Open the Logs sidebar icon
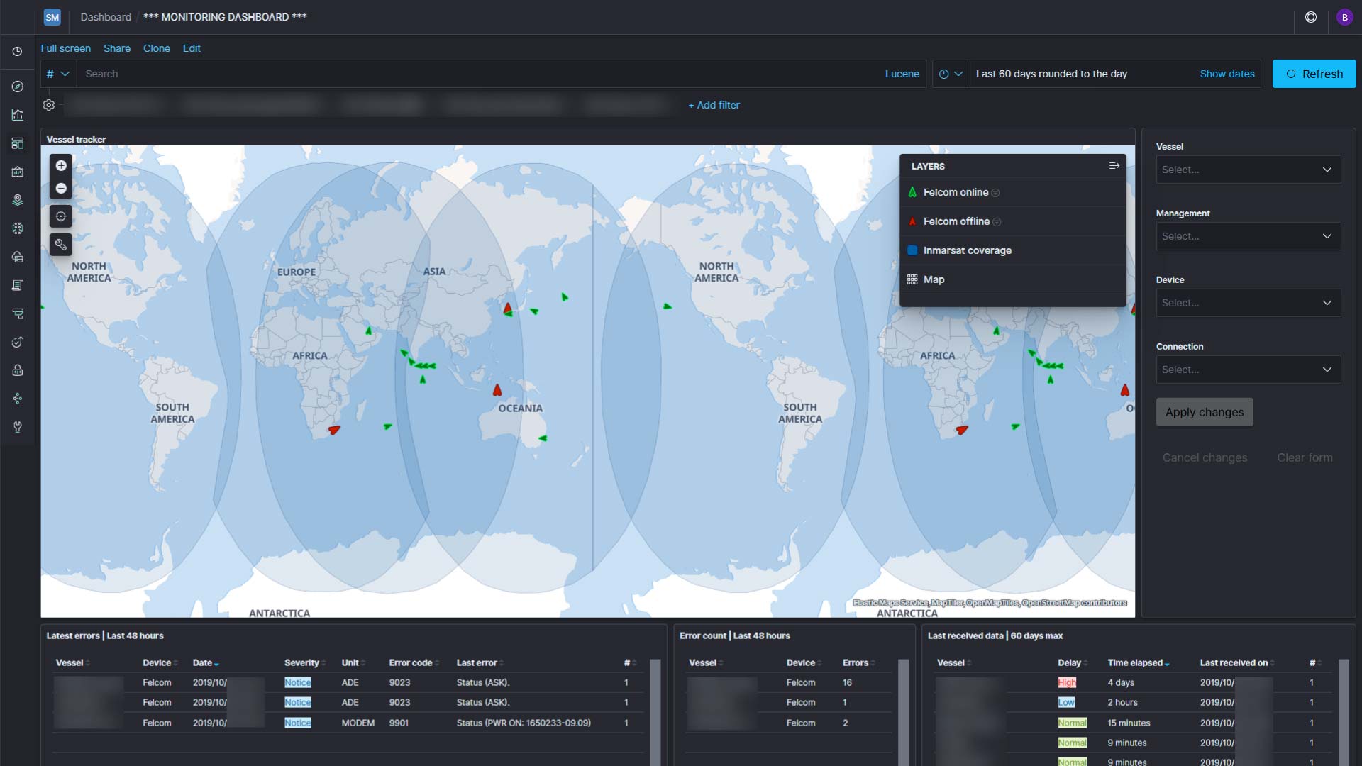 [x=17, y=285]
